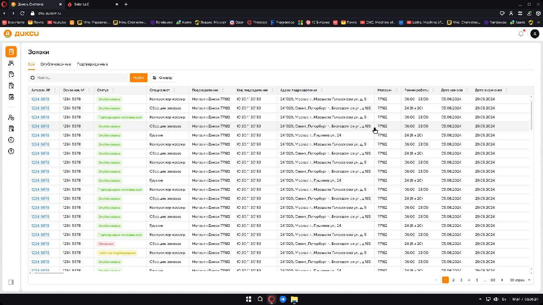Click the Opera menu logo
This screenshot has width=543, height=305.
pos(4,4)
